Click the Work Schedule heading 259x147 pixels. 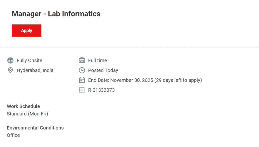(x=23, y=106)
